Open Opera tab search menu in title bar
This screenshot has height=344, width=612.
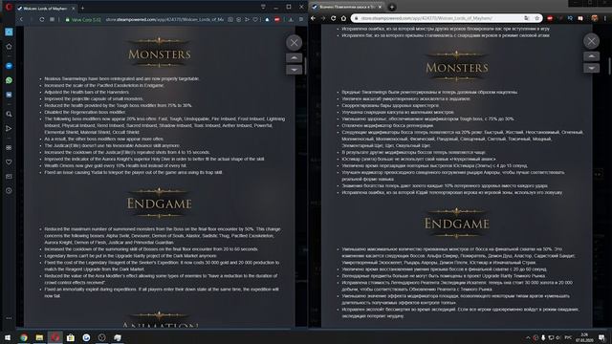click(x=263, y=7)
